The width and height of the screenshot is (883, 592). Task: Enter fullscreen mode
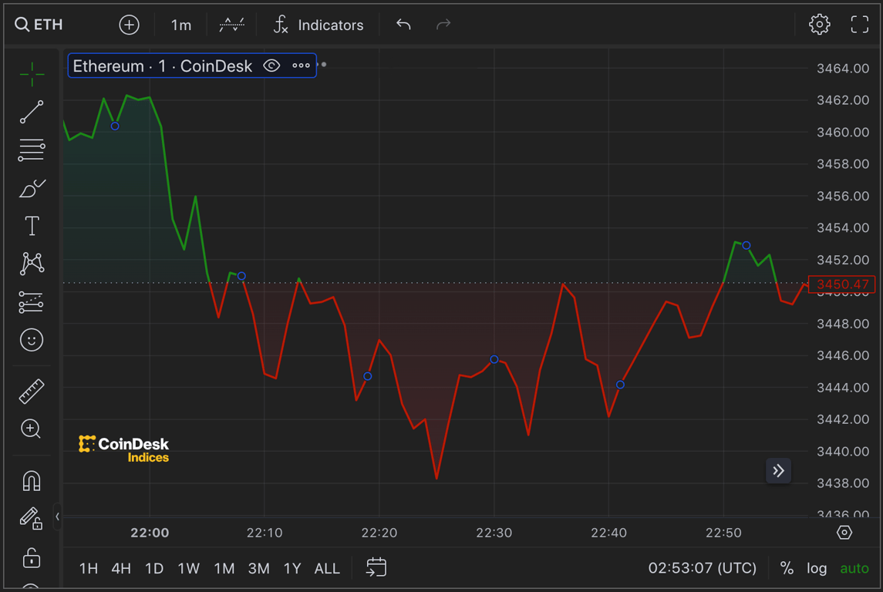tap(859, 25)
